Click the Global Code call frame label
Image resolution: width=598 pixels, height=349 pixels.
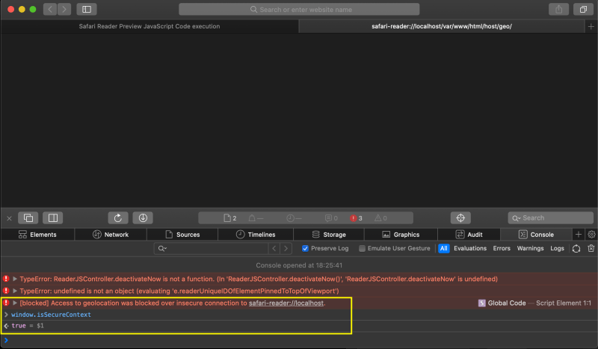pyautogui.click(x=507, y=303)
